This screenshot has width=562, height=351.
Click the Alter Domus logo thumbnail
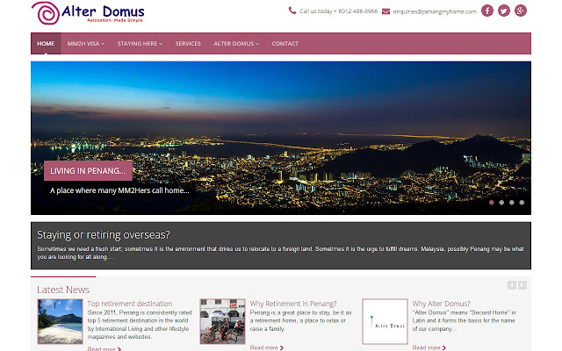coord(385,322)
